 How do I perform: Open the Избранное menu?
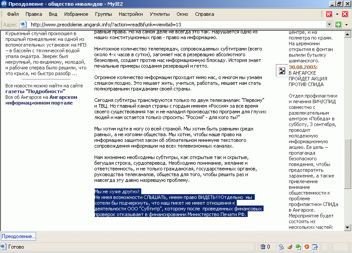pos(76,14)
